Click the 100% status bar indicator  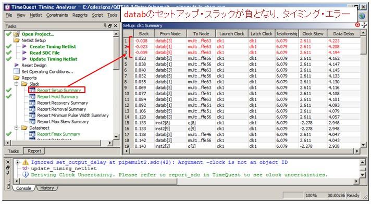(x=311, y=195)
